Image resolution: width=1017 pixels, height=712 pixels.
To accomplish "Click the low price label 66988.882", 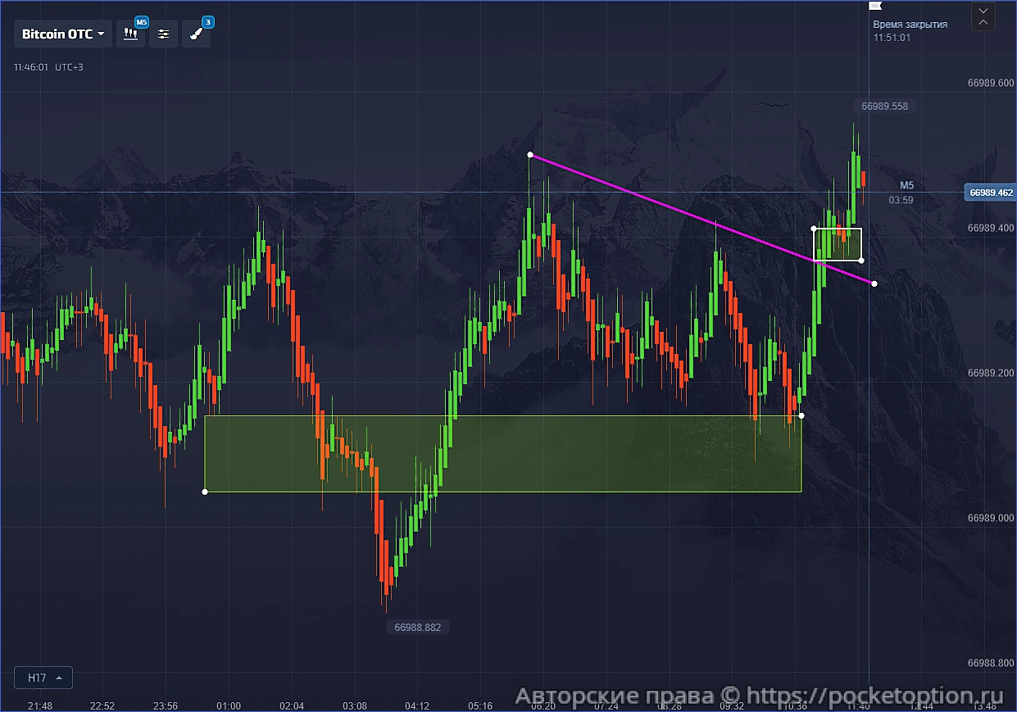I will click(417, 628).
